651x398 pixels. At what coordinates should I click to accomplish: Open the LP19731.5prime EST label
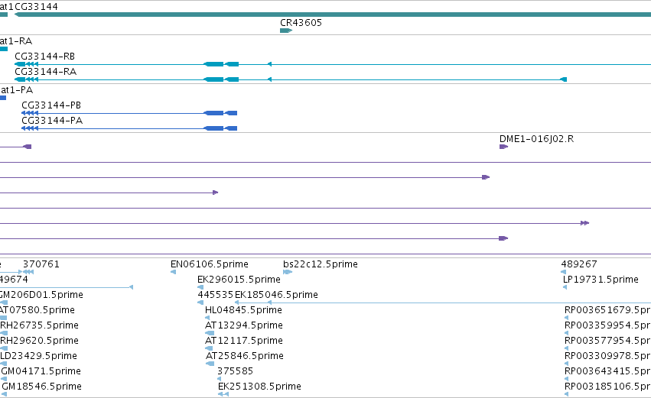(x=601, y=280)
